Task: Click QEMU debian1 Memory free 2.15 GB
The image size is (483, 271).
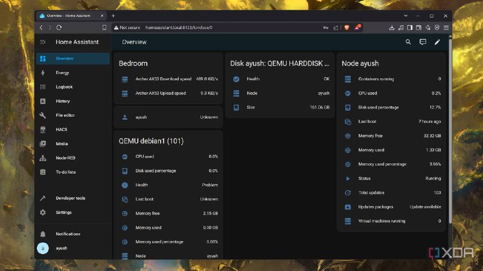Action: (168, 213)
